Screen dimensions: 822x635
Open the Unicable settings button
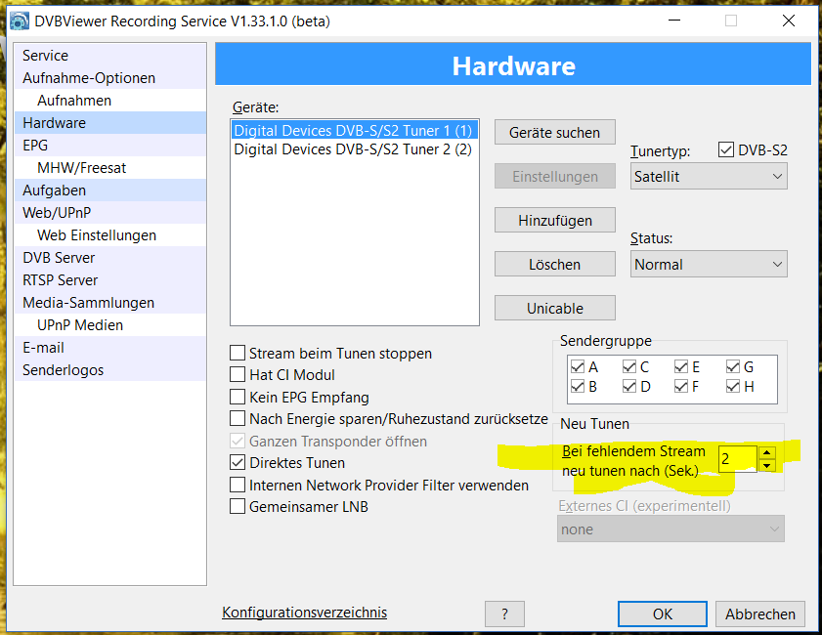554,309
